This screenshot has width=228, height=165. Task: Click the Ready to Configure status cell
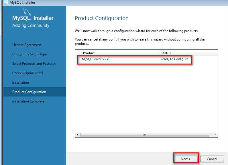point(174,59)
